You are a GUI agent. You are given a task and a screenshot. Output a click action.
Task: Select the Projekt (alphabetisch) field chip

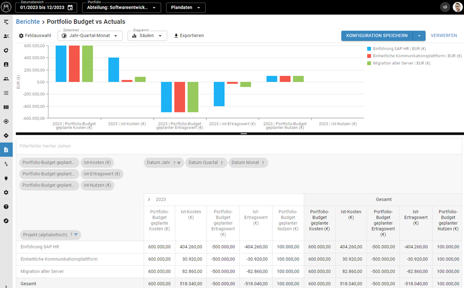51,235
